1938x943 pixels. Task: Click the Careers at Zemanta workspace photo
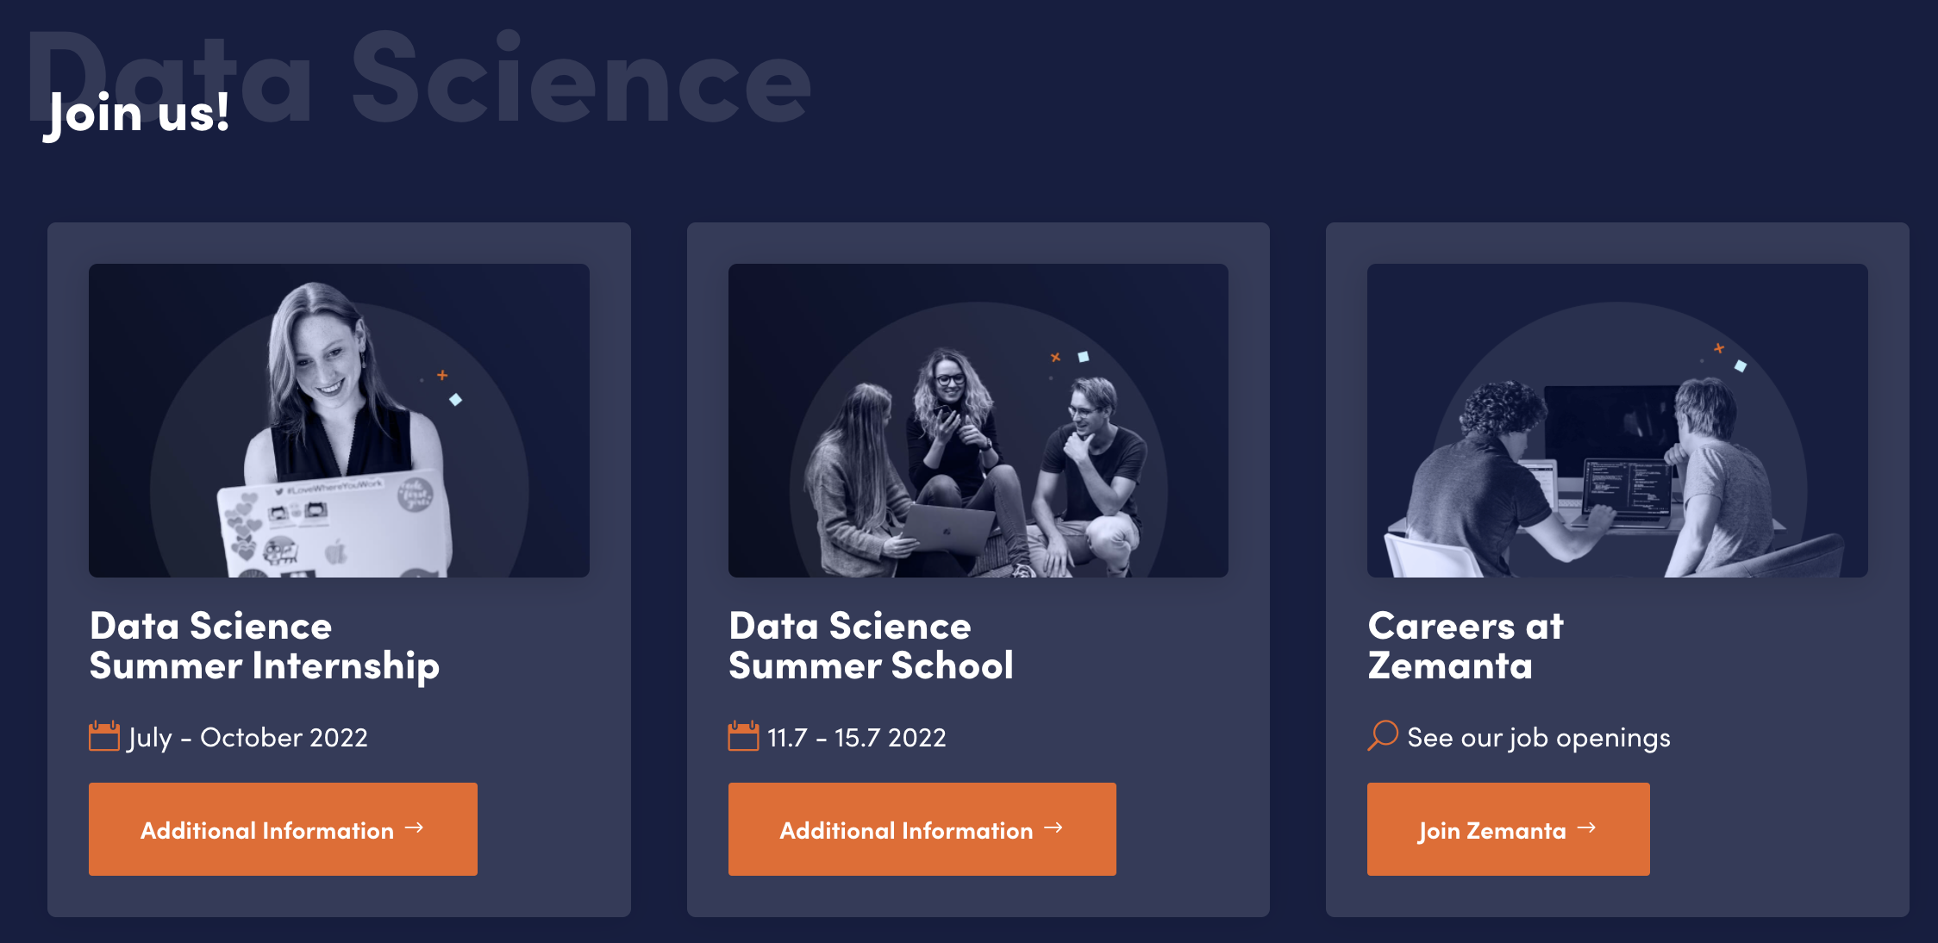1618,420
